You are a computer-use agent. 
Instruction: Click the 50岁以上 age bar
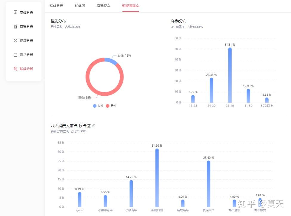[267, 100]
